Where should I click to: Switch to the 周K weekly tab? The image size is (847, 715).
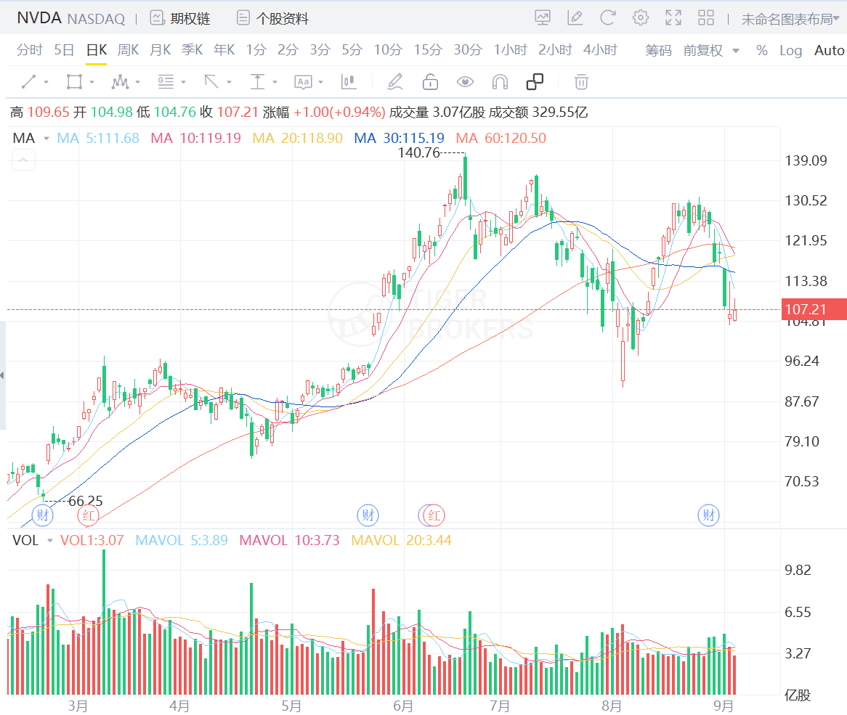[128, 50]
